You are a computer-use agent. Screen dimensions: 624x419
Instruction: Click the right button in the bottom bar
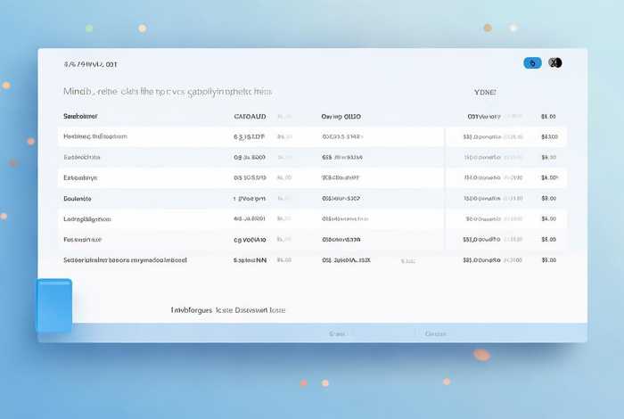(435, 333)
